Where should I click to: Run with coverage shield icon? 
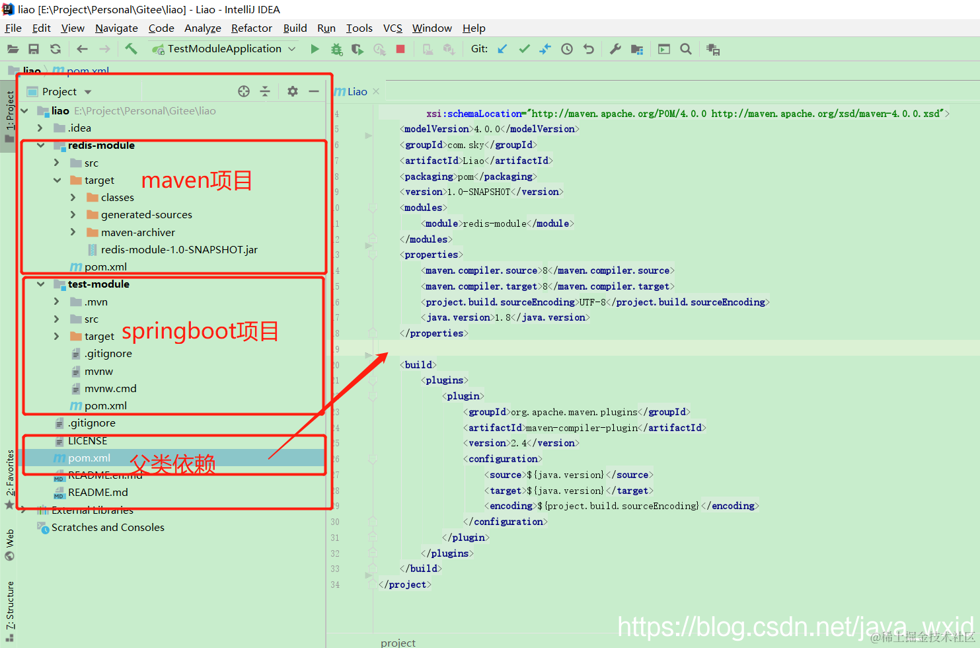tap(358, 49)
